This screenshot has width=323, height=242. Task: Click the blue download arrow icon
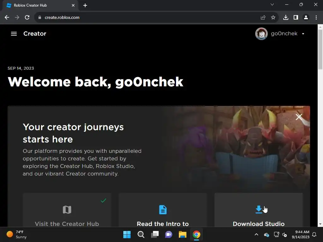tap(259, 210)
